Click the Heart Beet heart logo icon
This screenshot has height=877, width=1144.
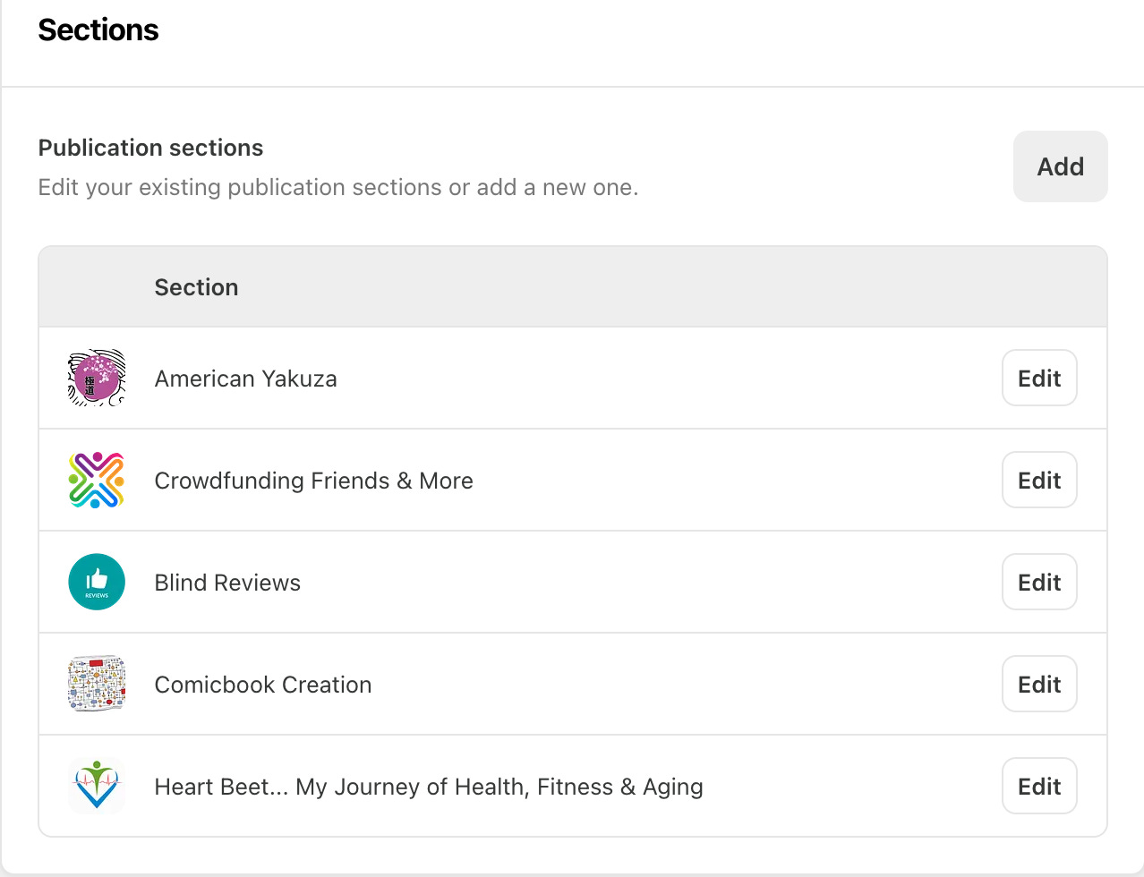97,786
